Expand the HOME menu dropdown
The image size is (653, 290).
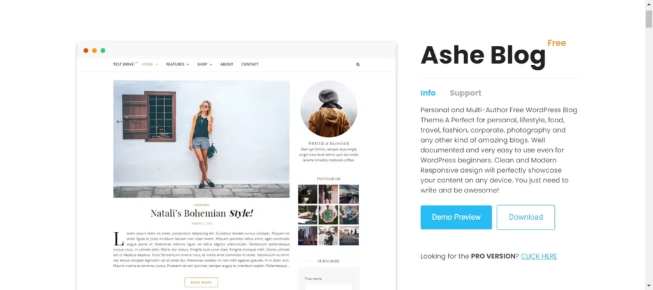point(150,64)
